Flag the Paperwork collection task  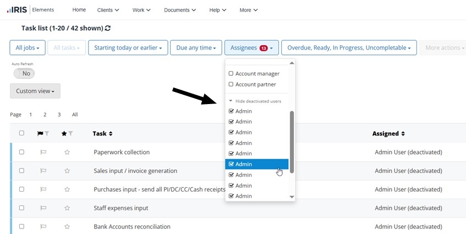(43, 153)
